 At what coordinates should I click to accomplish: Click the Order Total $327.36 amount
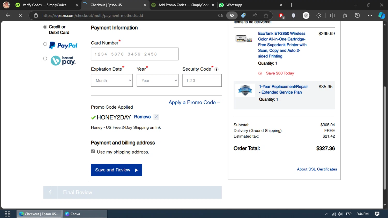(325, 148)
